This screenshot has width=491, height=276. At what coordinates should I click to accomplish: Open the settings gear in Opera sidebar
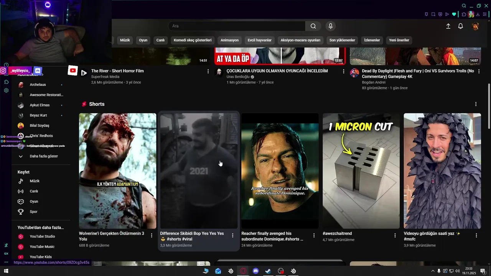[6, 90]
